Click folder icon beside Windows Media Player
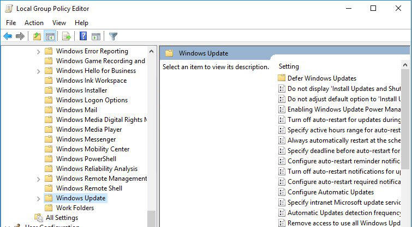 [49, 130]
